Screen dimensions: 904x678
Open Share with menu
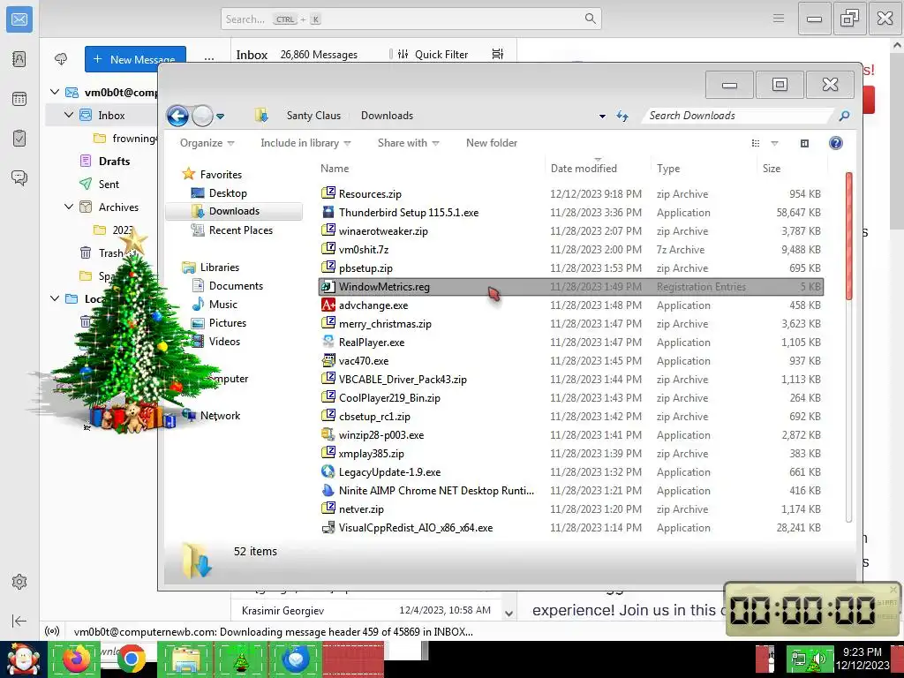pos(408,143)
